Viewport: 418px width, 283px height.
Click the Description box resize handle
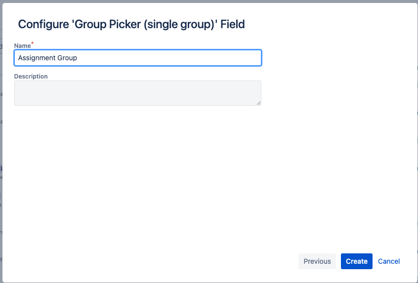point(258,103)
